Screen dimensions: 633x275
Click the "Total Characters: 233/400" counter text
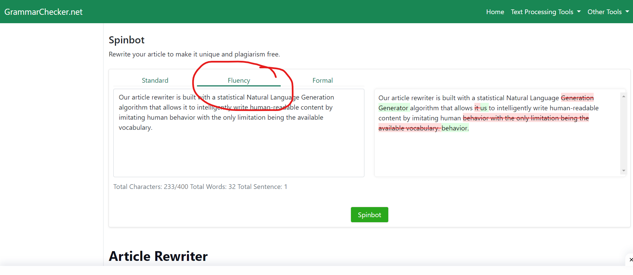tap(151, 187)
